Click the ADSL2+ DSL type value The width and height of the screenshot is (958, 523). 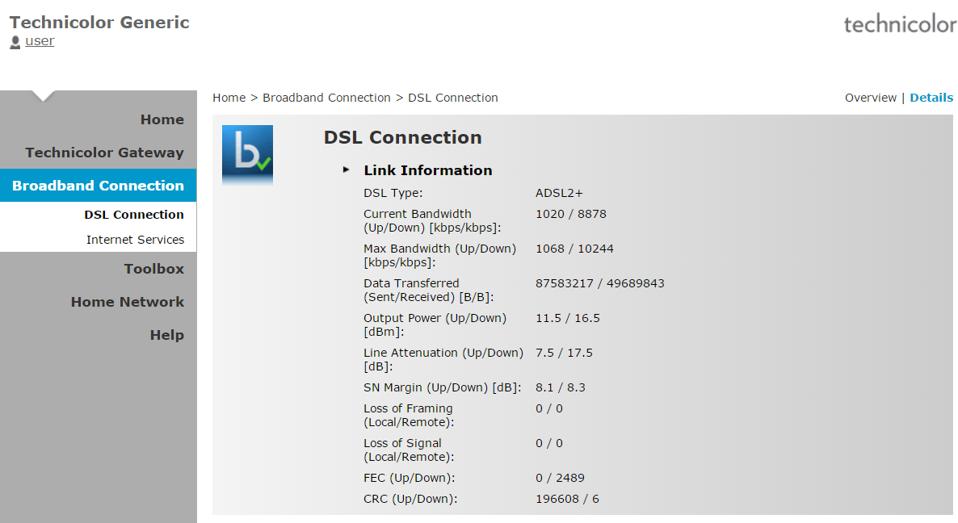559,193
